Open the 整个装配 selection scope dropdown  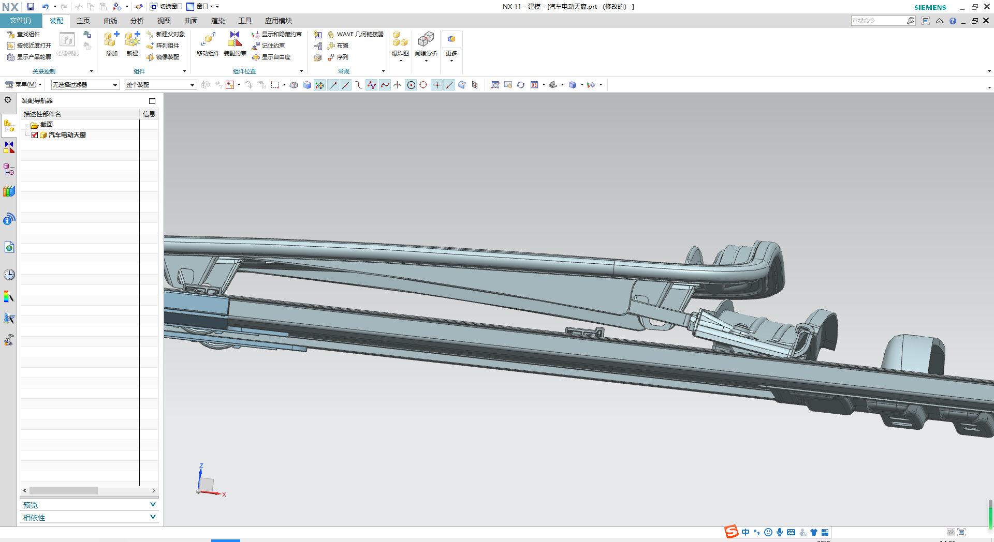tap(160, 85)
